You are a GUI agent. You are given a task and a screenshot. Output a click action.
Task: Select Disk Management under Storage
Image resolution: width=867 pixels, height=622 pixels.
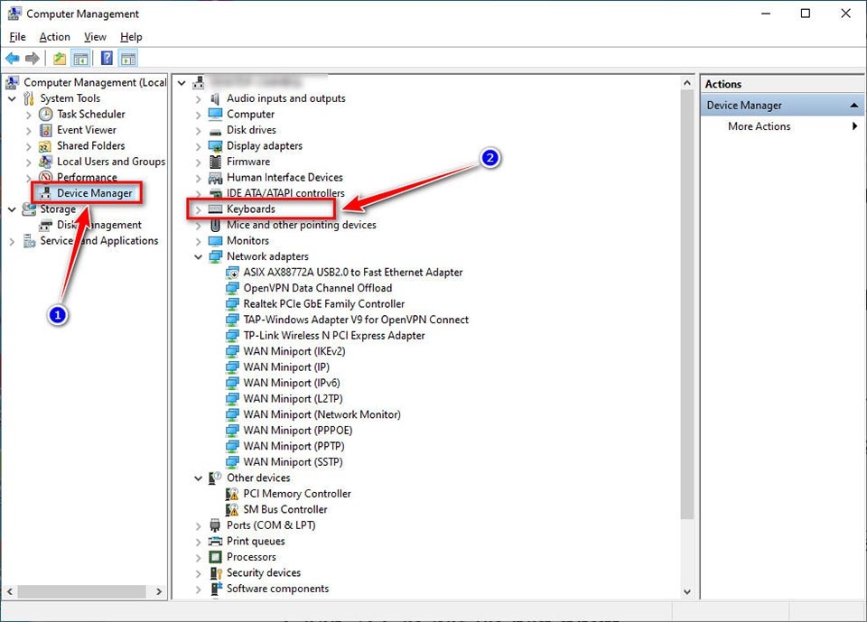click(x=99, y=225)
